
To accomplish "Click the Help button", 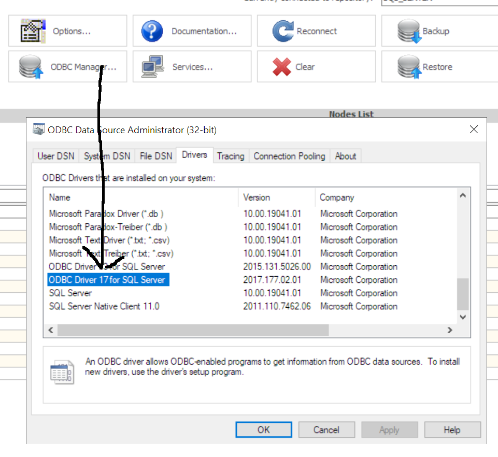I will pyautogui.click(x=452, y=430).
